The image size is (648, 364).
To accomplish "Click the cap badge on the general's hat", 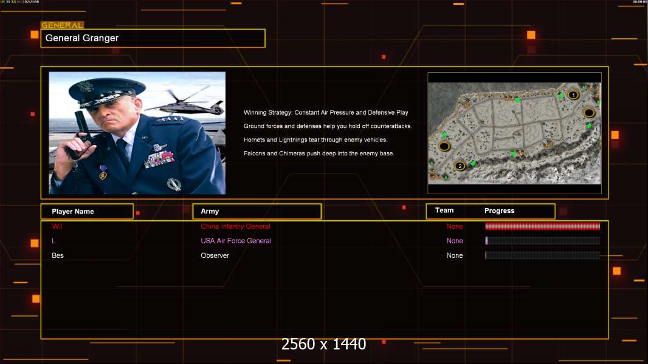I will click(85, 86).
